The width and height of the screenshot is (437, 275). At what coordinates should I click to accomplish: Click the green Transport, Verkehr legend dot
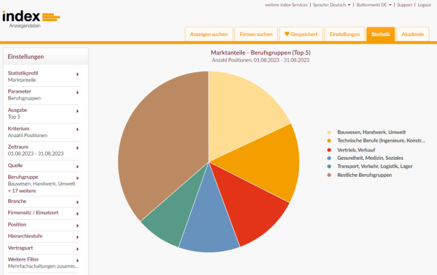tap(329, 167)
